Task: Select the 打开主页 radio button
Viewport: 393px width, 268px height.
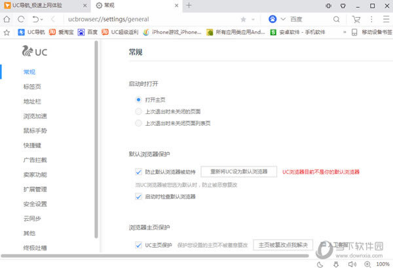Action: (x=138, y=100)
